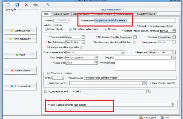
Task: Click the Save floppy disk icon
Action: (x=17, y=5)
